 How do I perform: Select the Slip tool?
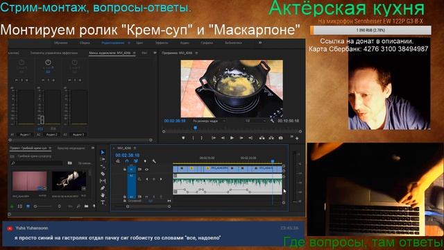pos(103,181)
